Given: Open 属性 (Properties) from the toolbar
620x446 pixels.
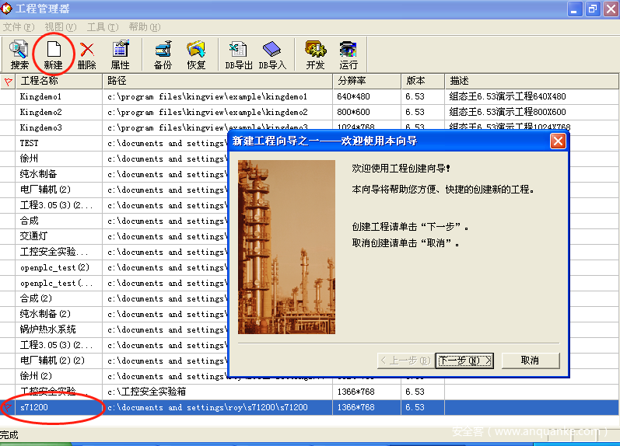Looking at the screenshot, I should 120,54.
